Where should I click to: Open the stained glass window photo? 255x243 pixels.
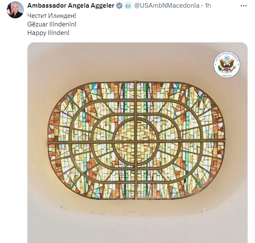(138, 143)
